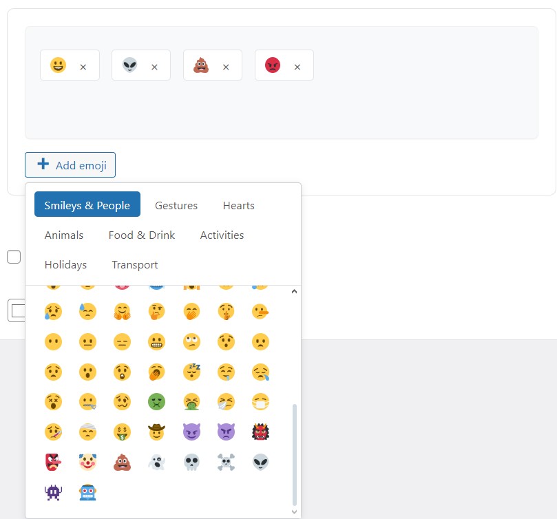Open the Smileys & People tab
Viewport: 557px width, 519px height.
(87, 204)
